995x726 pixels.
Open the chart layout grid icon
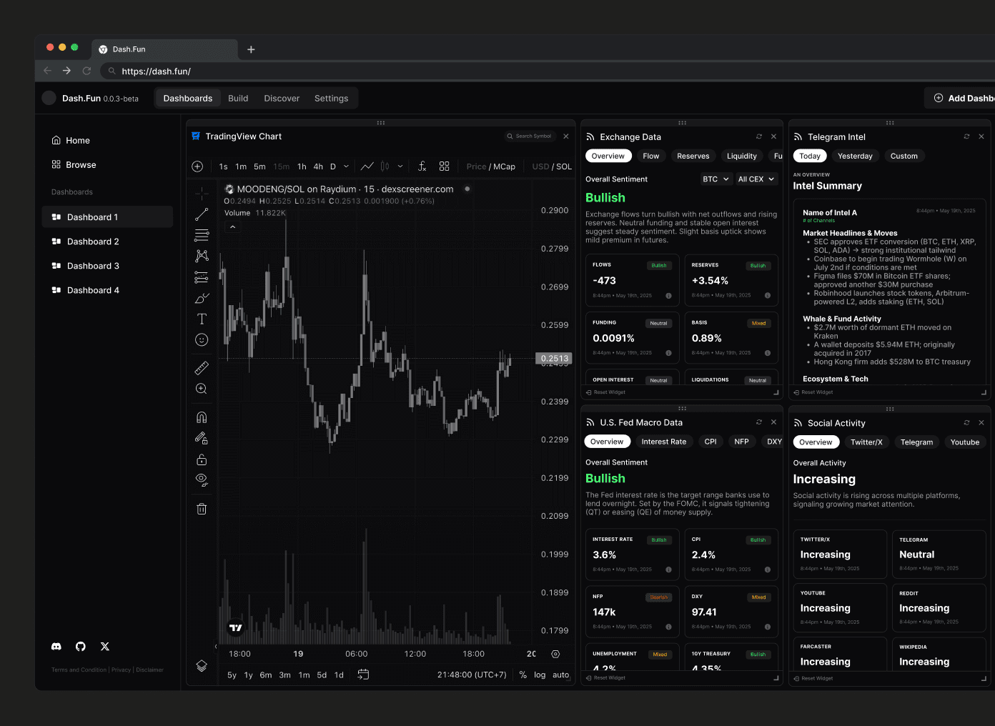point(445,166)
